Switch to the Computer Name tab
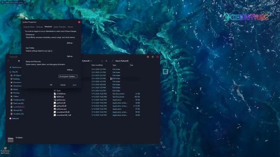The height and width of the screenshot is (157, 280). pos(29,27)
